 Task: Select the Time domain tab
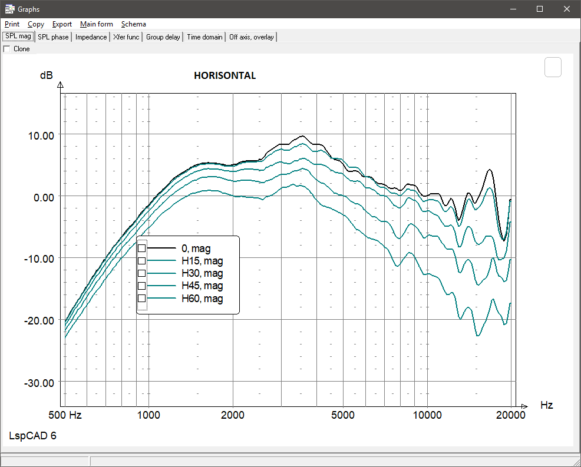click(204, 37)
